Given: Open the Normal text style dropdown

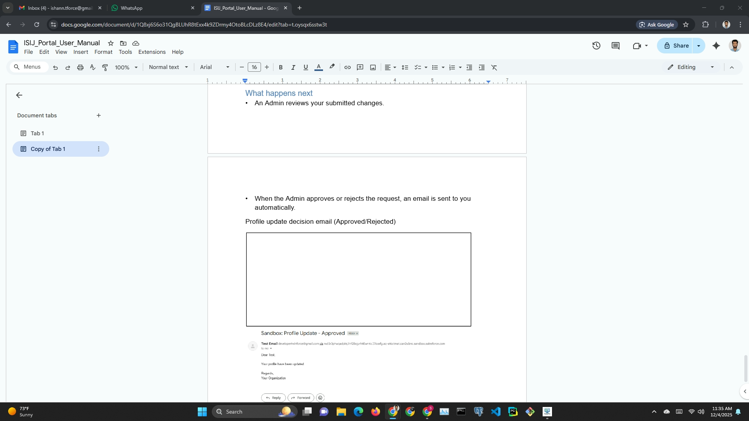Looking at the screenshot, I should pos(168,67).
